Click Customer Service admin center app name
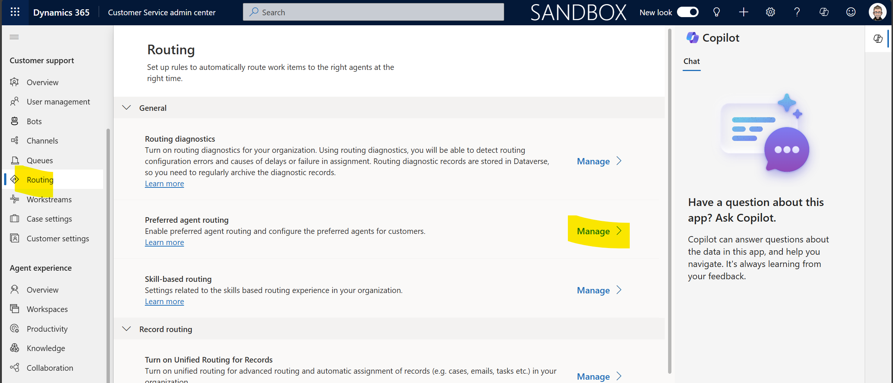This screenshot has width=893, height=383. [162, 12]
